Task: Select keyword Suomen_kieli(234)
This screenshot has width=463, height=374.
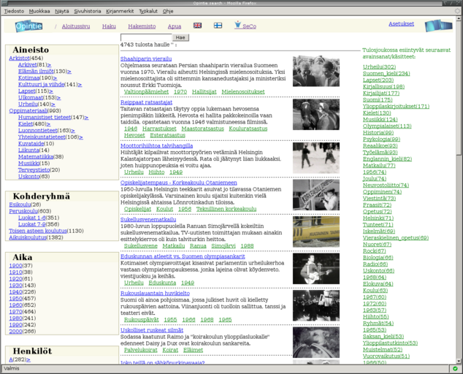Action: coord(386,74)
